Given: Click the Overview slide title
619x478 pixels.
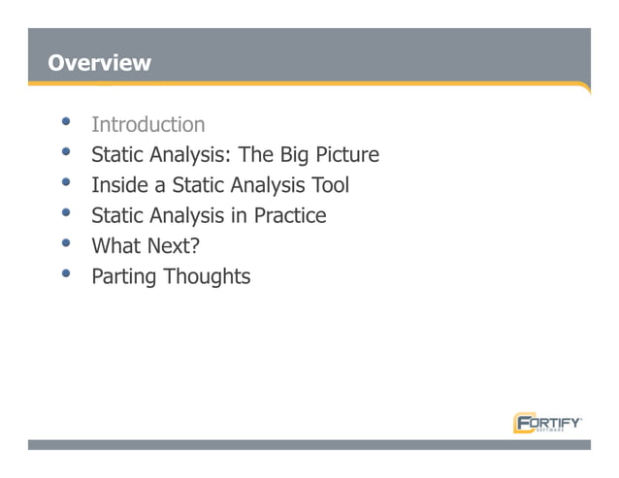Looking at the screenshot, I should 99,63.
